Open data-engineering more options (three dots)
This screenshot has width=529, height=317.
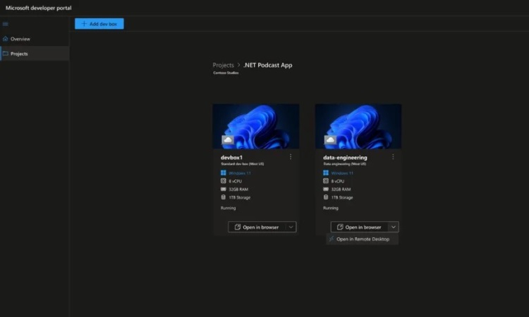pos(393,156)
